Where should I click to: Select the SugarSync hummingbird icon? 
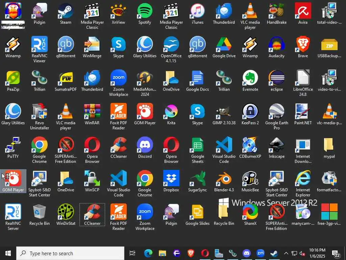click(197, 181)
